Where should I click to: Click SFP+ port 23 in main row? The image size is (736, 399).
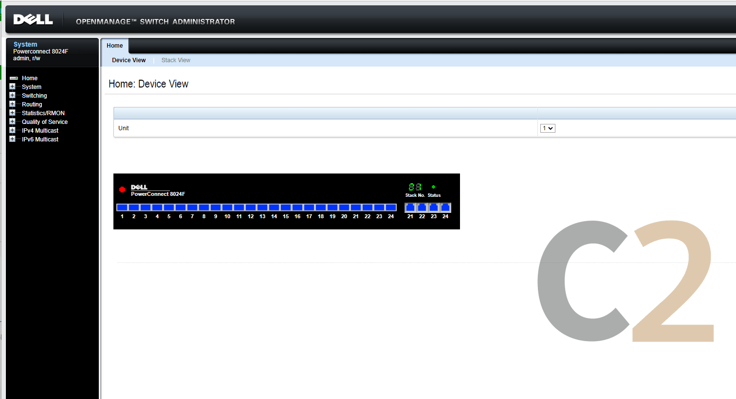pos(379,208)
